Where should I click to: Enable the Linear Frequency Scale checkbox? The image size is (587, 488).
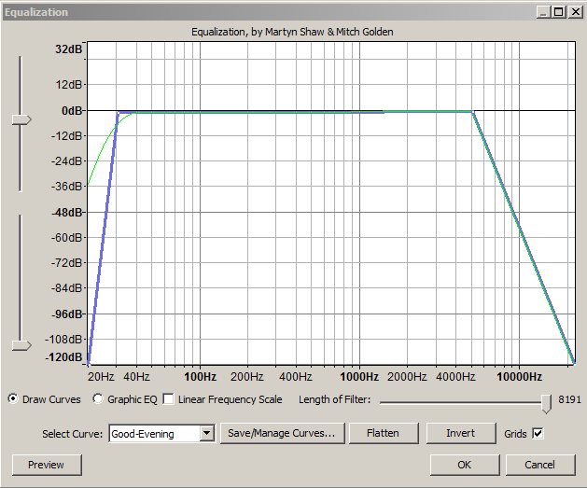point(169,399)
